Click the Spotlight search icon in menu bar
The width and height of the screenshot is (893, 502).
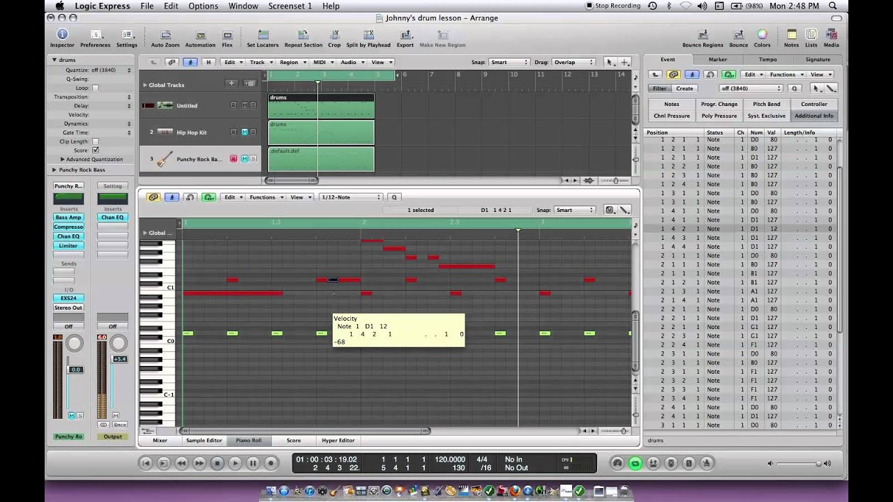pos(833,6)
